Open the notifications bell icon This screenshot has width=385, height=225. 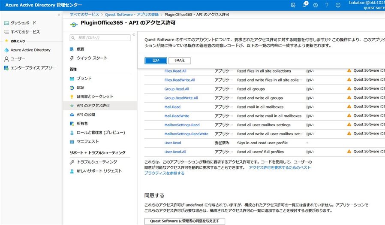pyautogui.click(x=305, y=5)
